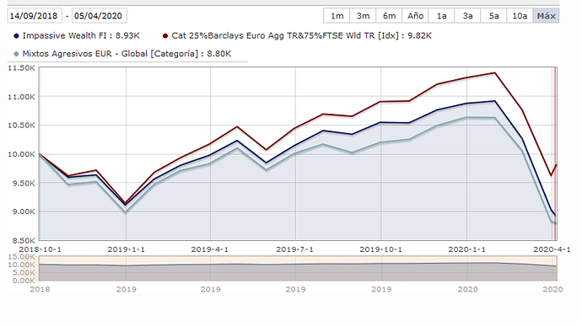This screenshot has width=582, height=326.
Task: Select the 3m time range button
Action: (363, 16)
